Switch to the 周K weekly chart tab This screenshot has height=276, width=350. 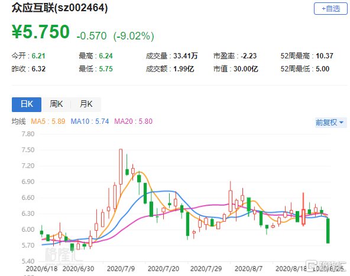coord(56,104)
